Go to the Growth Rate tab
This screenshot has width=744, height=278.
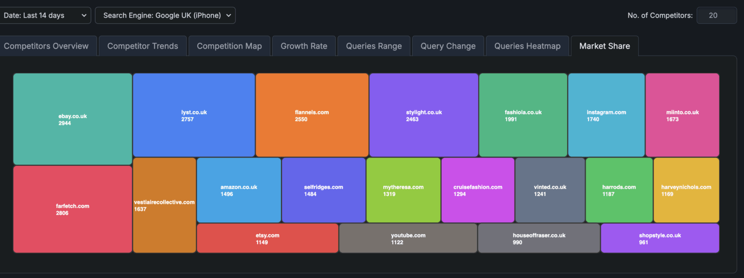coord(304,46)
